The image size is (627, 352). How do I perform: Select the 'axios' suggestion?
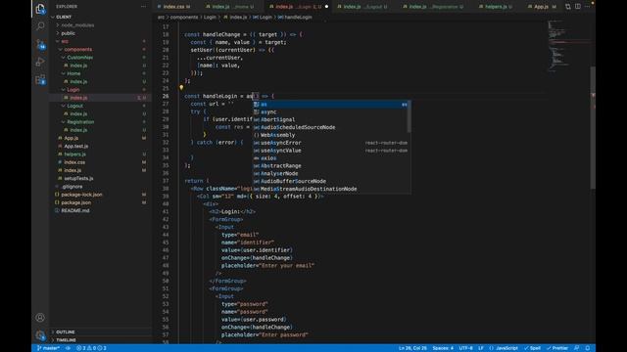pos(331,158)
